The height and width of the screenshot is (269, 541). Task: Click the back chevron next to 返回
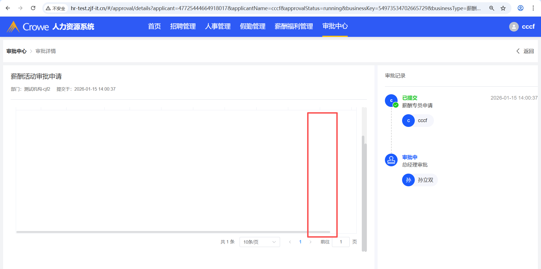(518, 51)
